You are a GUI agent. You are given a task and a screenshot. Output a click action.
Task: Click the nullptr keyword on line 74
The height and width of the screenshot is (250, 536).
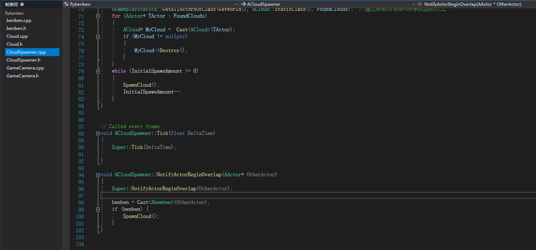click(175, 37)
